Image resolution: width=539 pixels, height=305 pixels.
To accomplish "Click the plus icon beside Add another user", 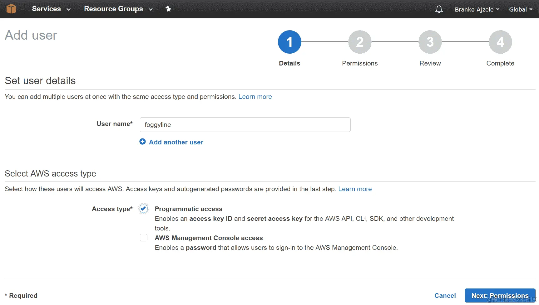I will tap(142, 142).
